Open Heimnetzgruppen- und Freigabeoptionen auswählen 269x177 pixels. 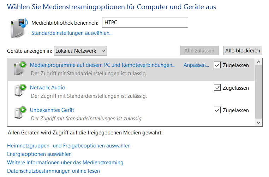coord(69,146)
